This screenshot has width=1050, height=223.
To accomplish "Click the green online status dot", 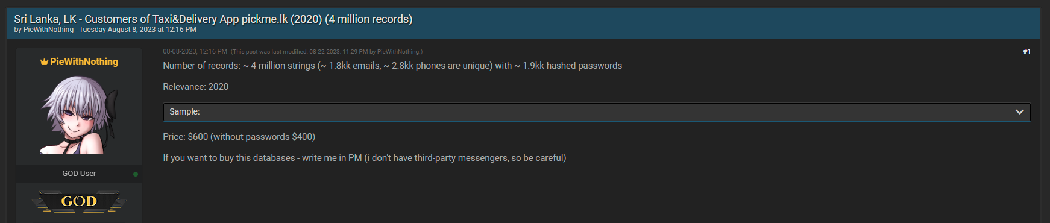I will [x=136, y=174].
